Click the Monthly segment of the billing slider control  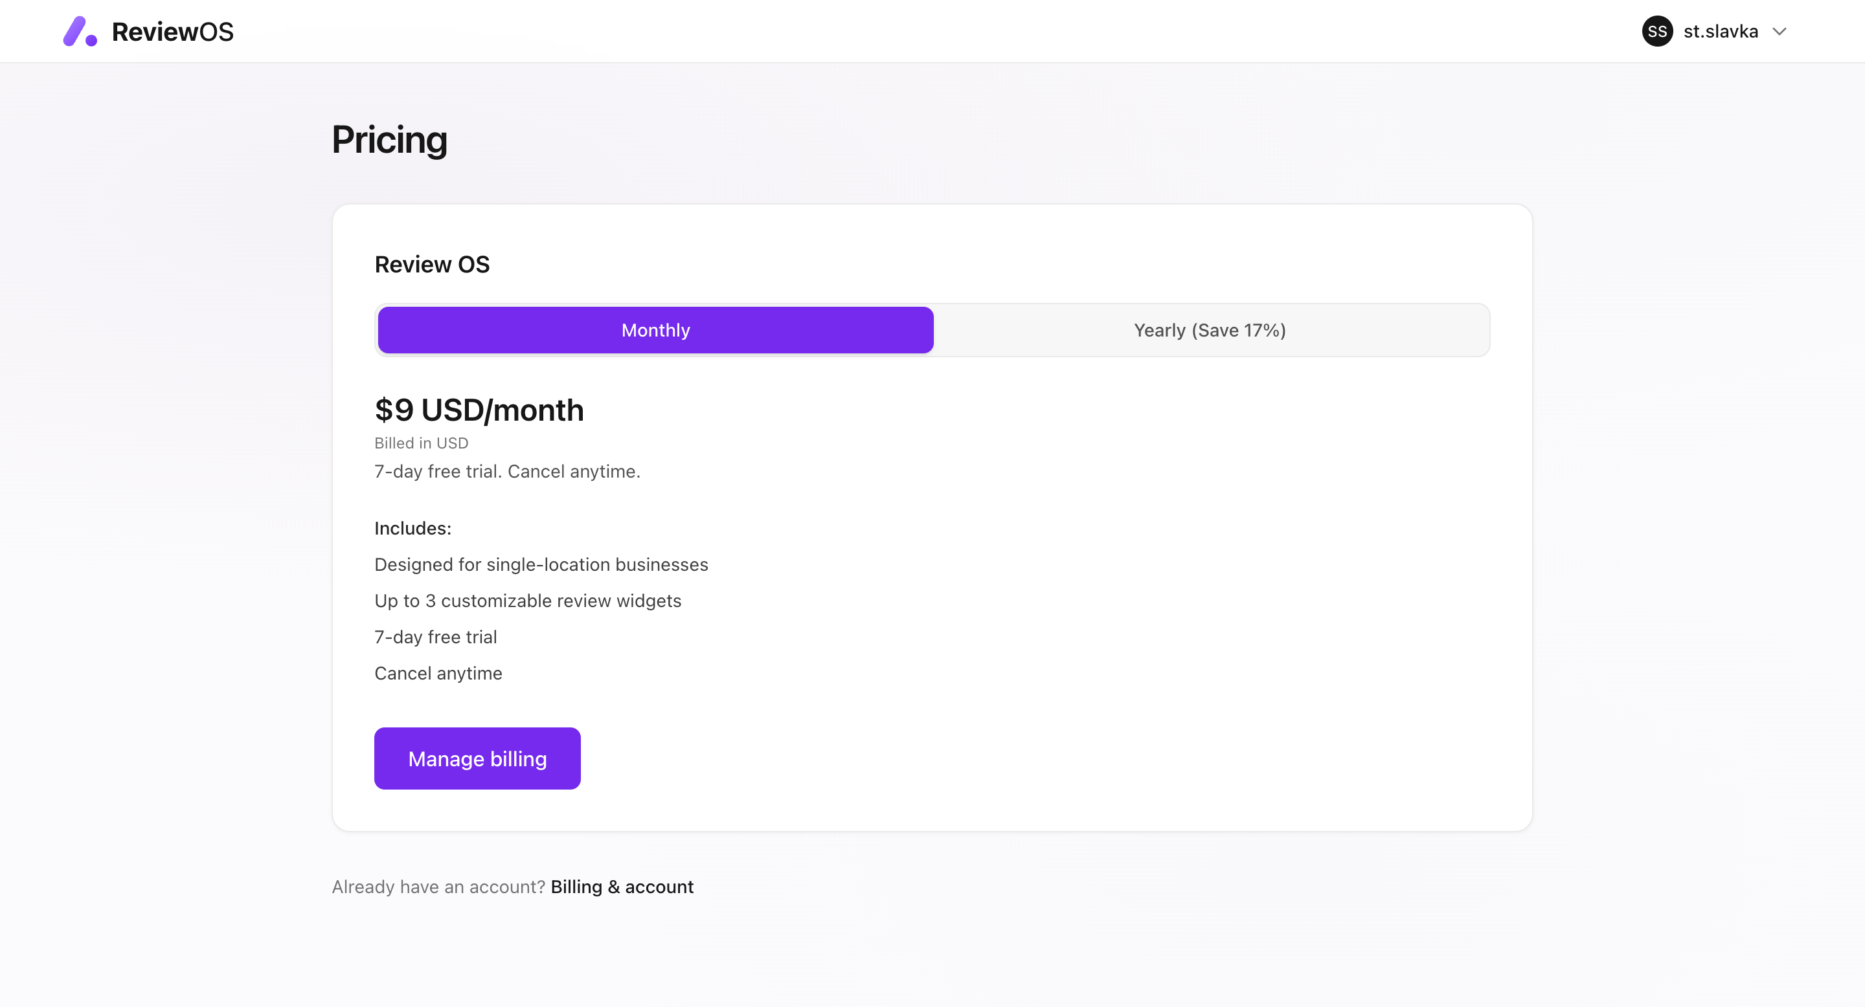(655, 330)
